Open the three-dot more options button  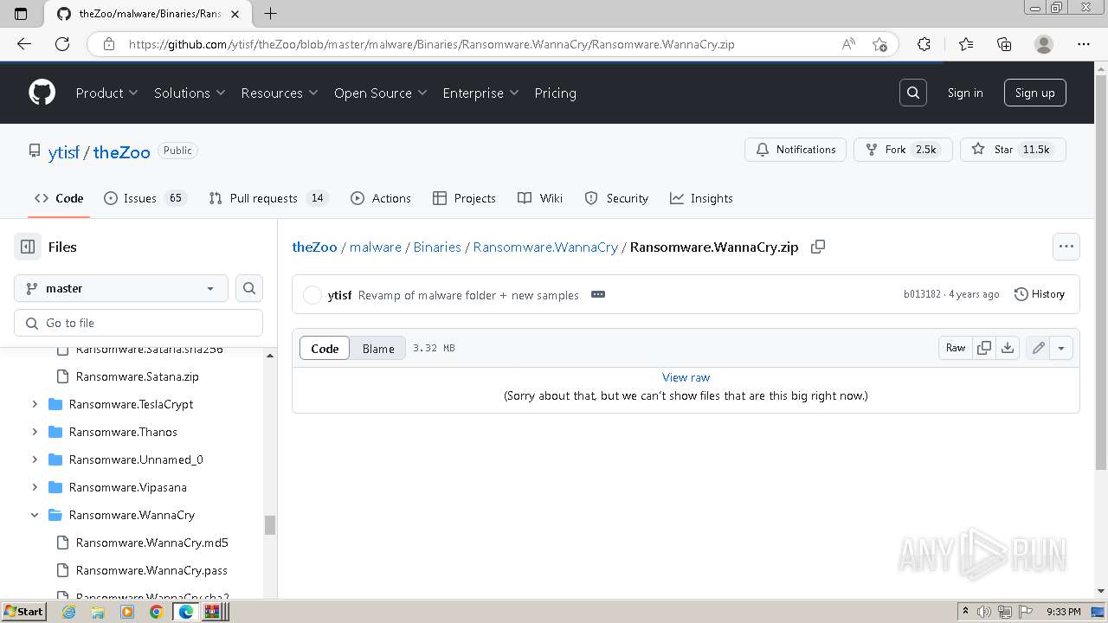[1066, 247]
